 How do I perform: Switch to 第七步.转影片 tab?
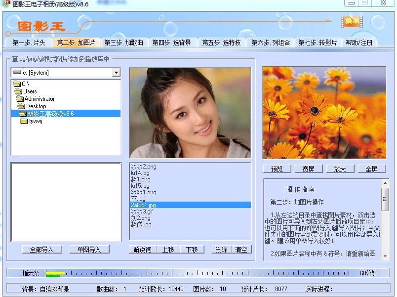[318, 42]
